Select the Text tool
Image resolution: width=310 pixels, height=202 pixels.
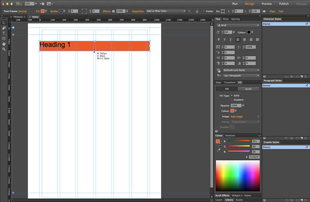tap(4, 33)
